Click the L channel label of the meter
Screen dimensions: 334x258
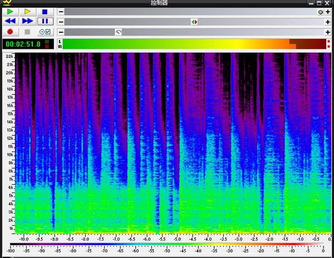tap(60, 42)
